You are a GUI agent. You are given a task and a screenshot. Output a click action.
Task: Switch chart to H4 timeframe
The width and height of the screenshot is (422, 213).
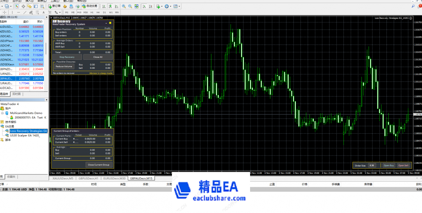pos(98,13)
